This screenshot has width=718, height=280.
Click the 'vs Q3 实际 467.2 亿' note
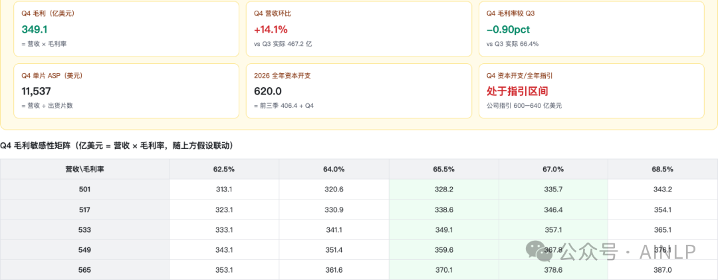point(283,44)
